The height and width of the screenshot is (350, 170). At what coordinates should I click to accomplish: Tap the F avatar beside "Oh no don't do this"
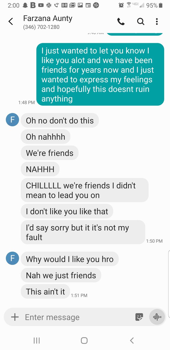[13, 120]
